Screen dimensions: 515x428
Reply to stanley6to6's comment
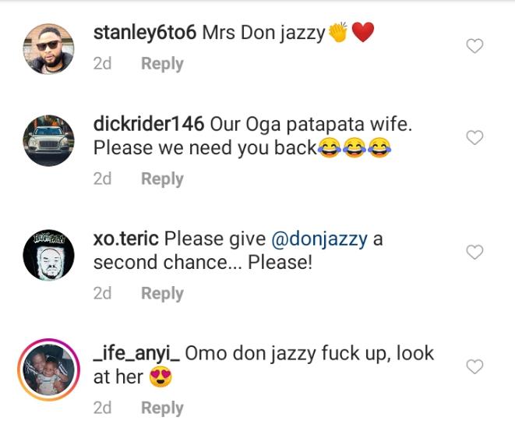(x=162, y=64)
